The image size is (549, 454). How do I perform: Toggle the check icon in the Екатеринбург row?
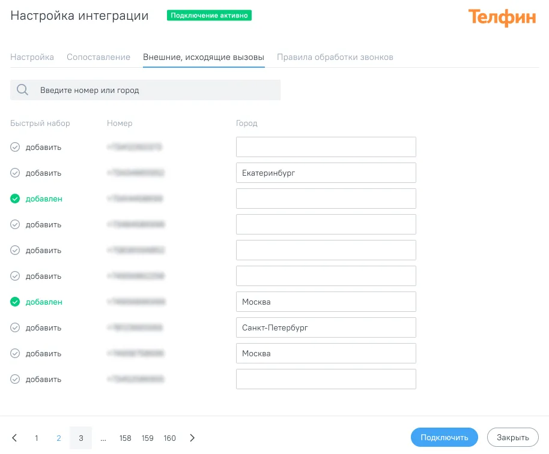tap(15, 173)
